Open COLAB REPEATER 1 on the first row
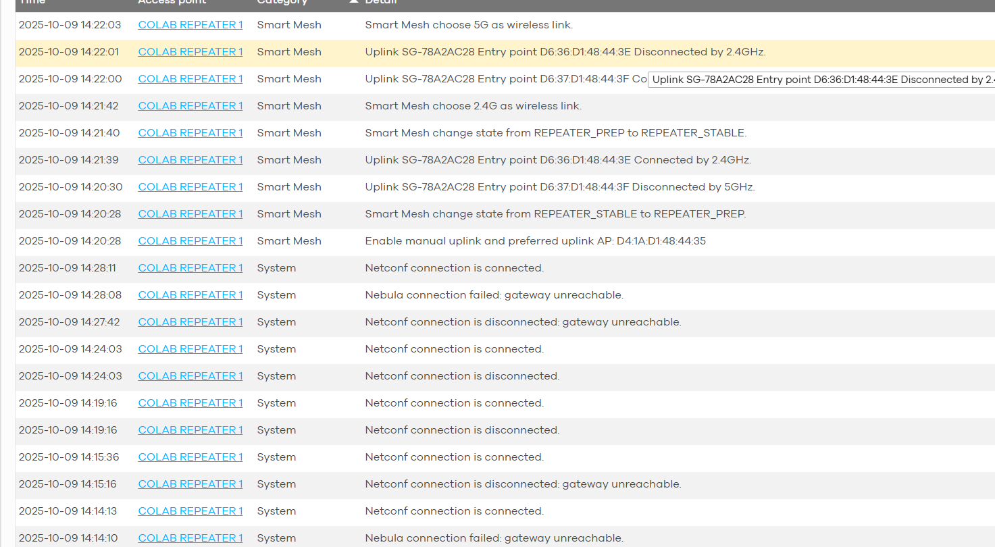This screenshot has width=995, height=547. point(190,24)
